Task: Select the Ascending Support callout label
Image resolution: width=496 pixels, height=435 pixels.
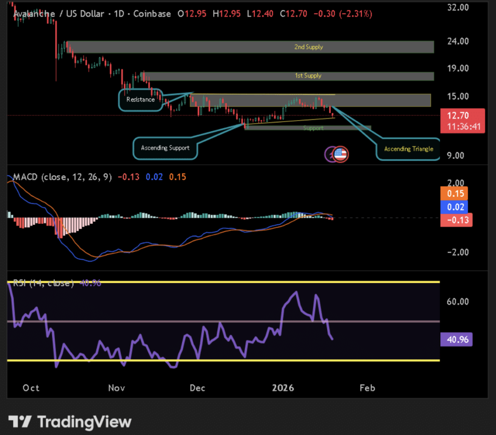Action: [165, 147]
